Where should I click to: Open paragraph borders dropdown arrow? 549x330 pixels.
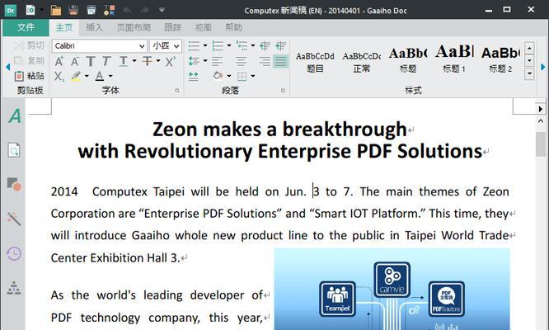click(x=253, y=76)
